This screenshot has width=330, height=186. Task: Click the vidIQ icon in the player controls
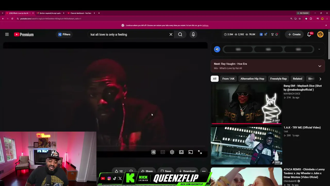click(x=153, y=152)
